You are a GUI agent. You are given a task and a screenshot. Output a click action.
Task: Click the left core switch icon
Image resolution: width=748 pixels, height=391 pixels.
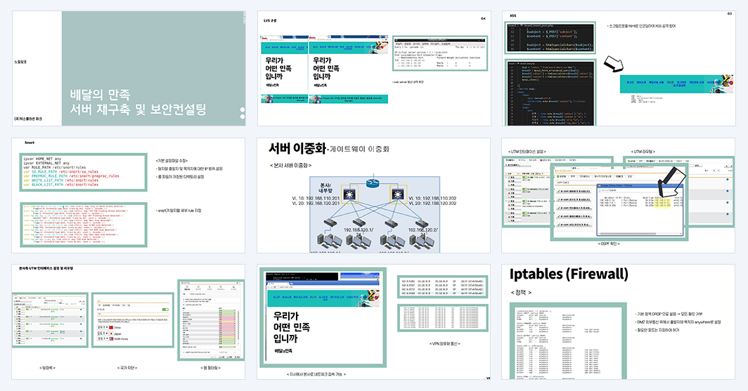[x=351, y=194]
